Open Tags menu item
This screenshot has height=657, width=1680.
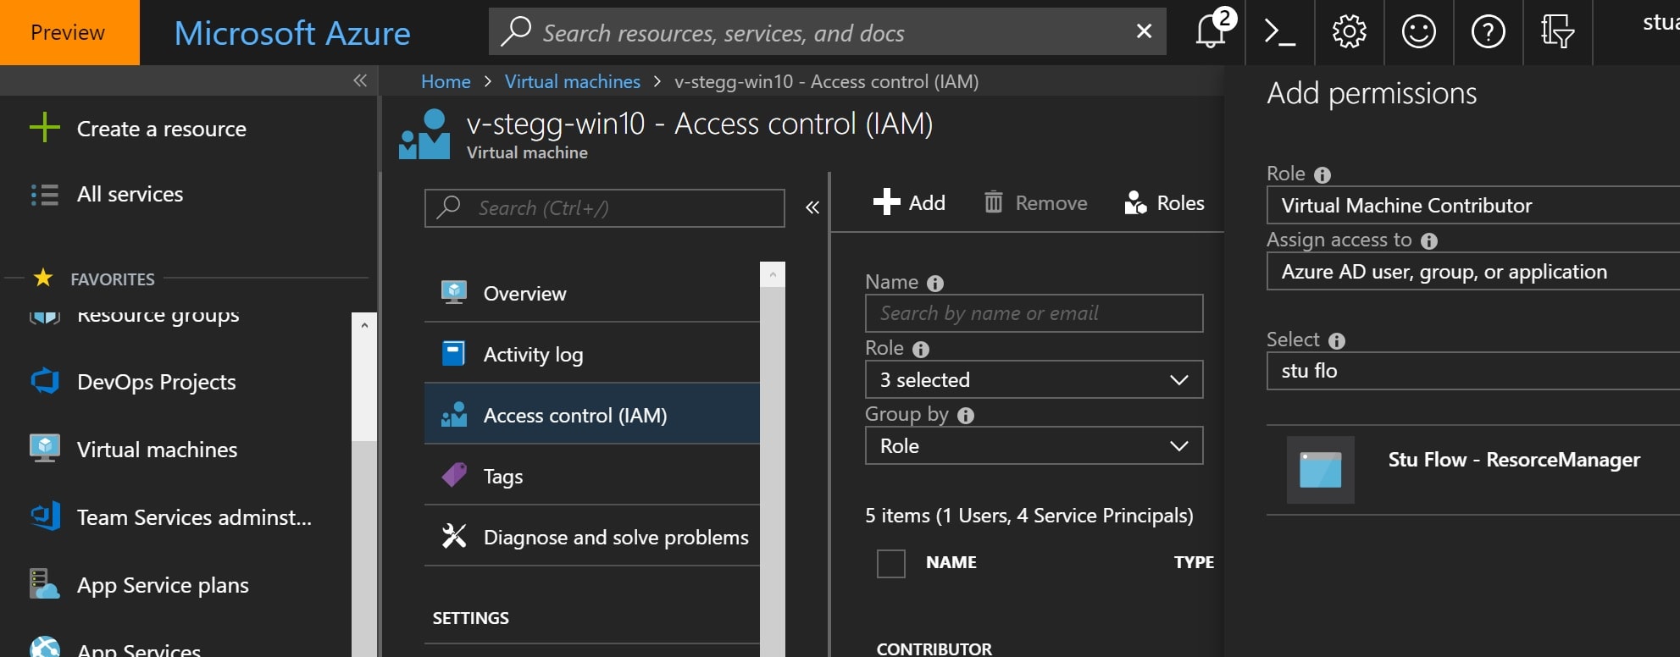[591, 476]
